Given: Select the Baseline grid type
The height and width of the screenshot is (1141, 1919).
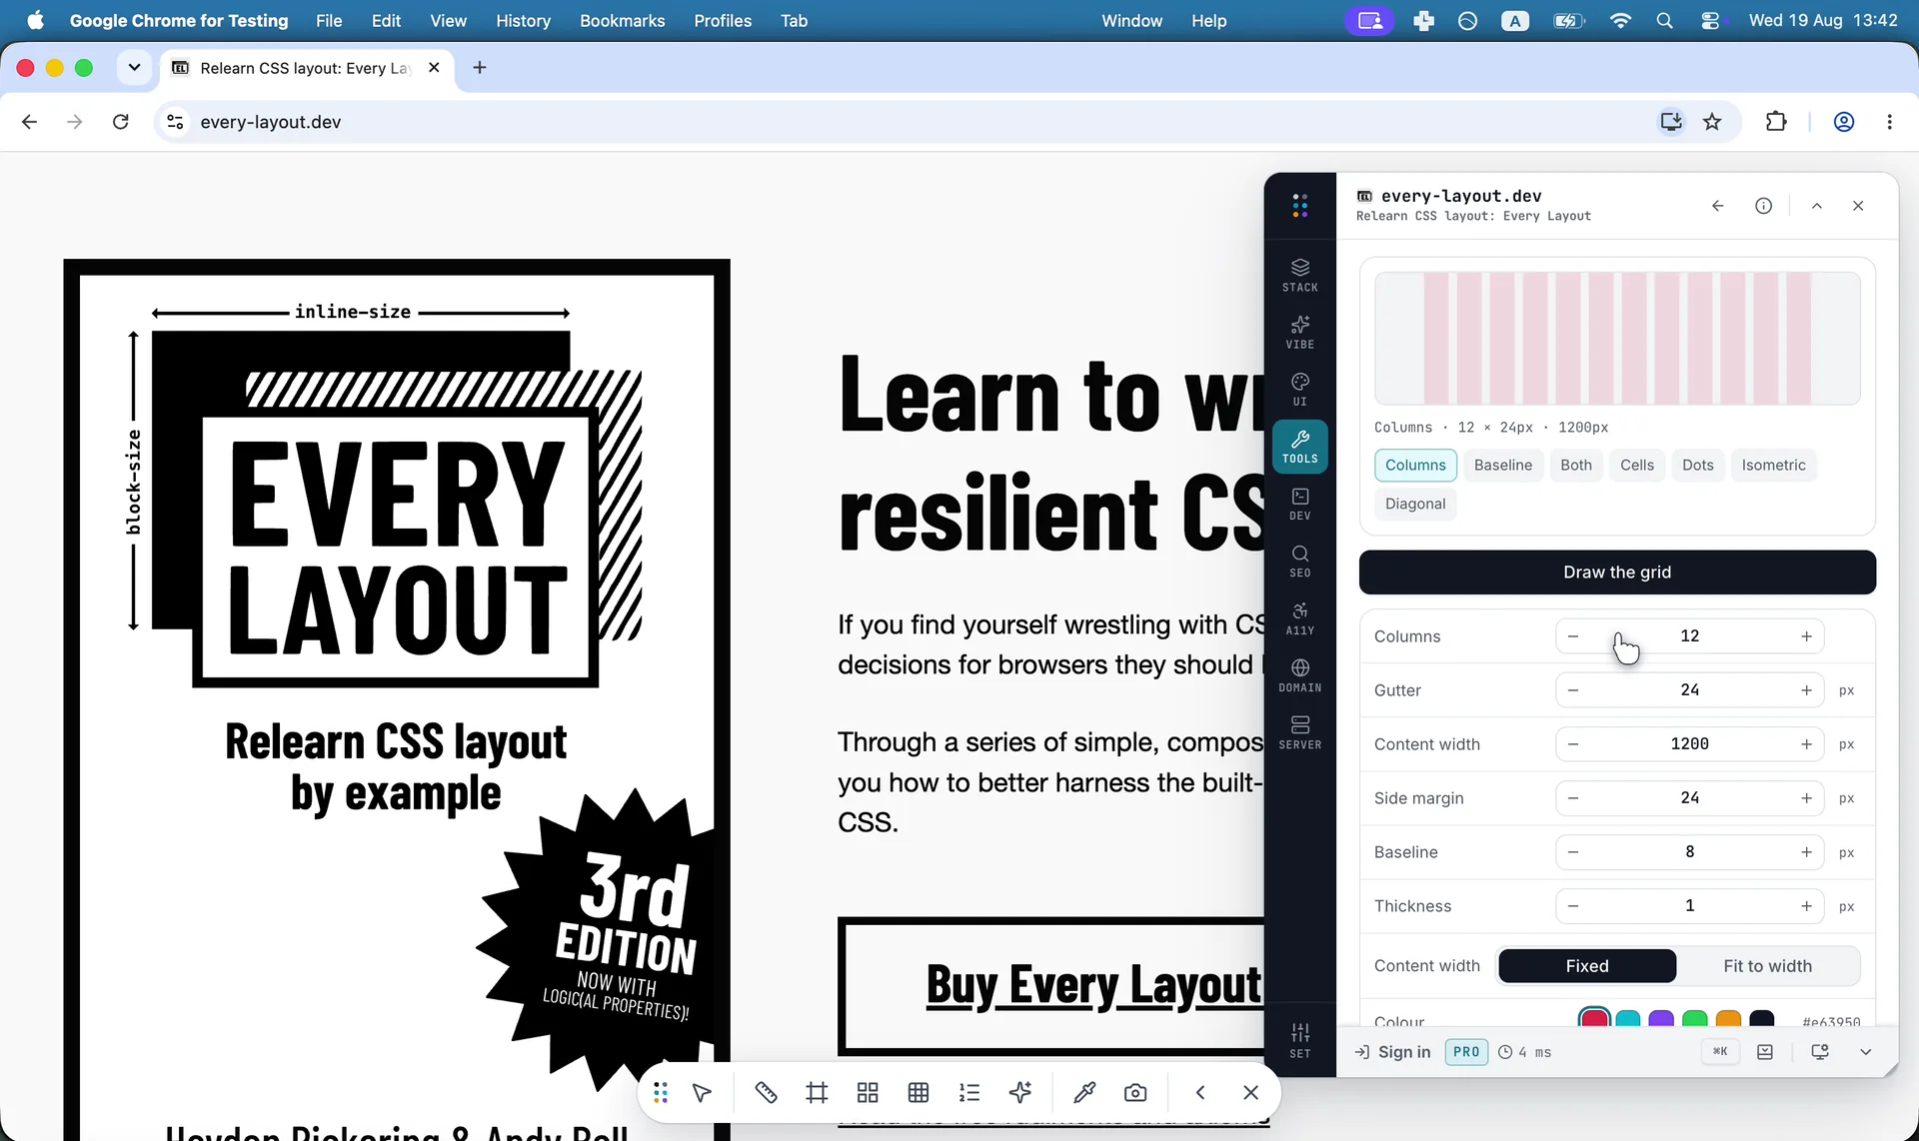Looking at the screenshot, I should click(x=1502, y=465).
